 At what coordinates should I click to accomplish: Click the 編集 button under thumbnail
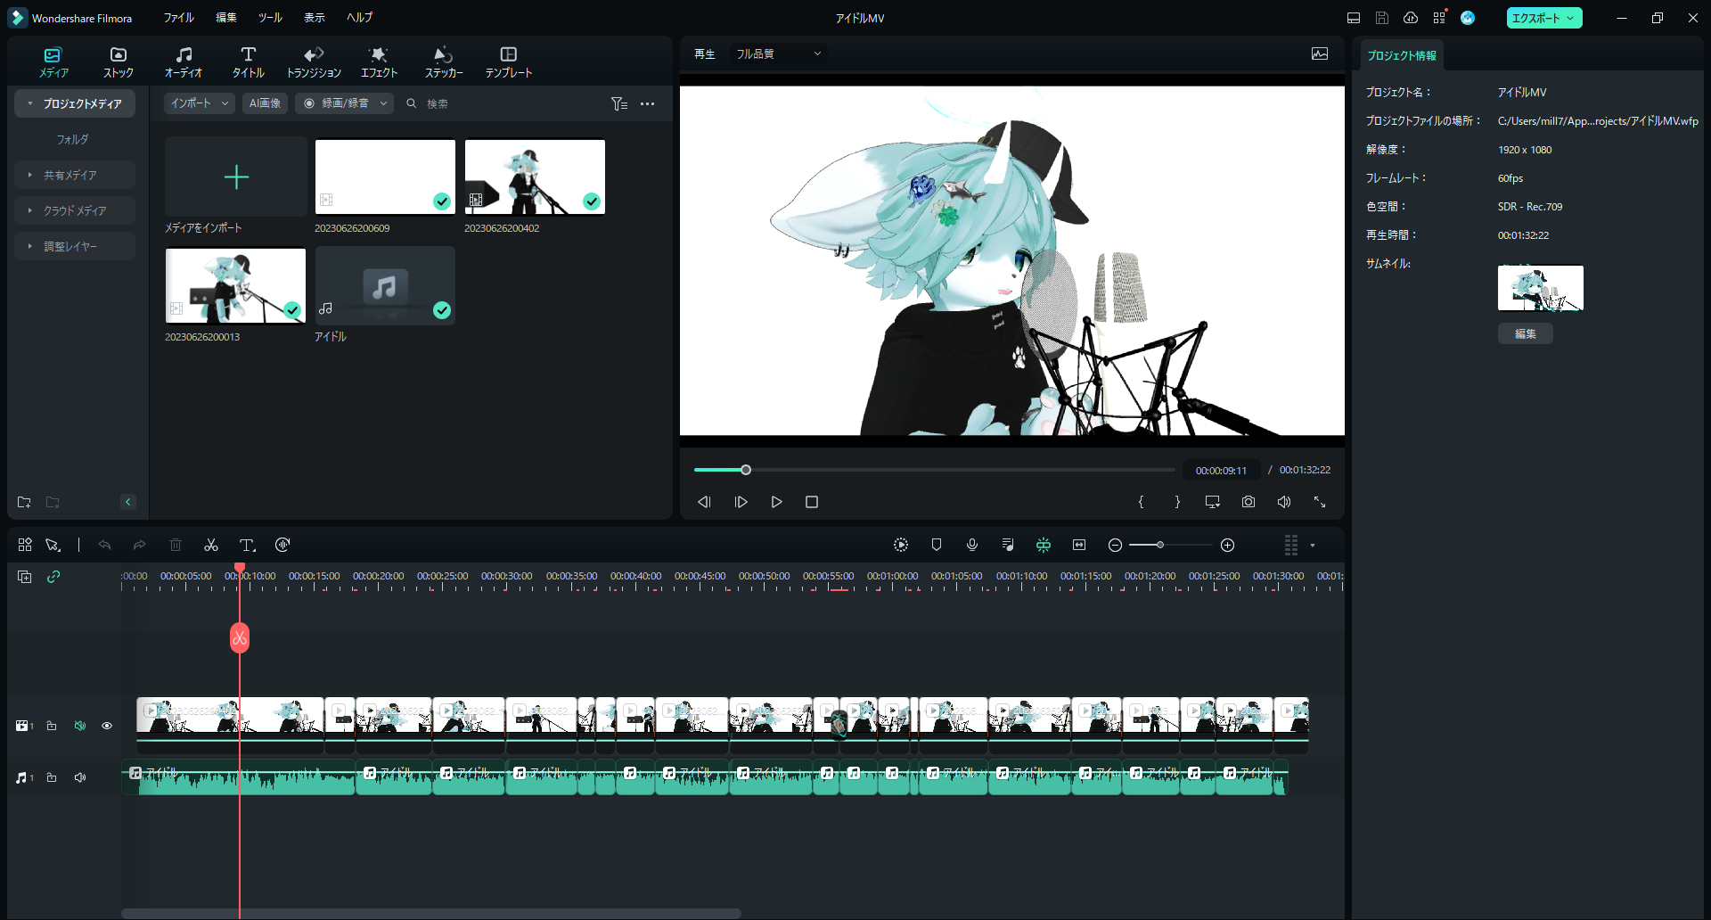(1525, 333)
